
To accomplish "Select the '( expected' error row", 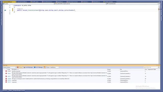I will (x=81, y=80).
